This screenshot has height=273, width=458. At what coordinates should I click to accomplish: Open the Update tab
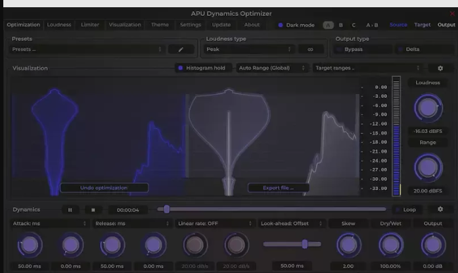point(221,25)
